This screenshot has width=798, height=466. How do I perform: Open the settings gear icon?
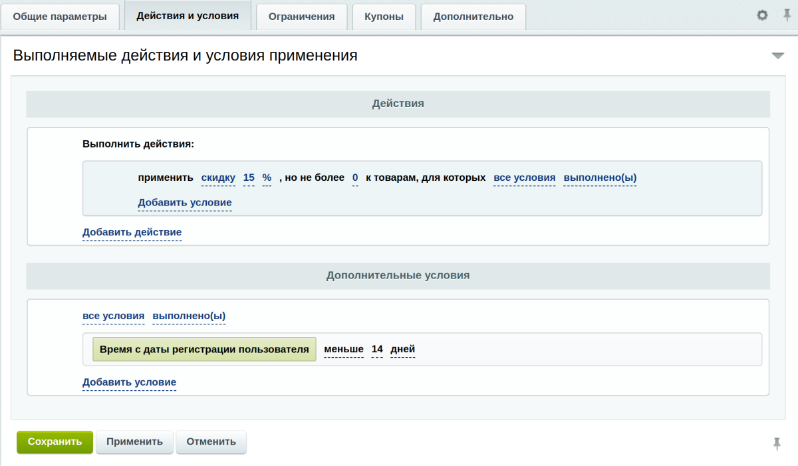(x=762, y=16)
